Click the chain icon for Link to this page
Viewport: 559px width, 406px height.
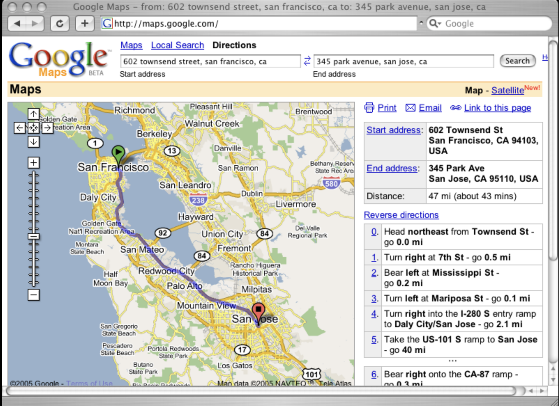[x=455, y=108]
